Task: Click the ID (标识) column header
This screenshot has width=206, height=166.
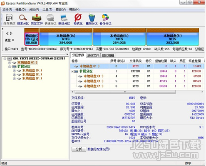Action: 149,61
